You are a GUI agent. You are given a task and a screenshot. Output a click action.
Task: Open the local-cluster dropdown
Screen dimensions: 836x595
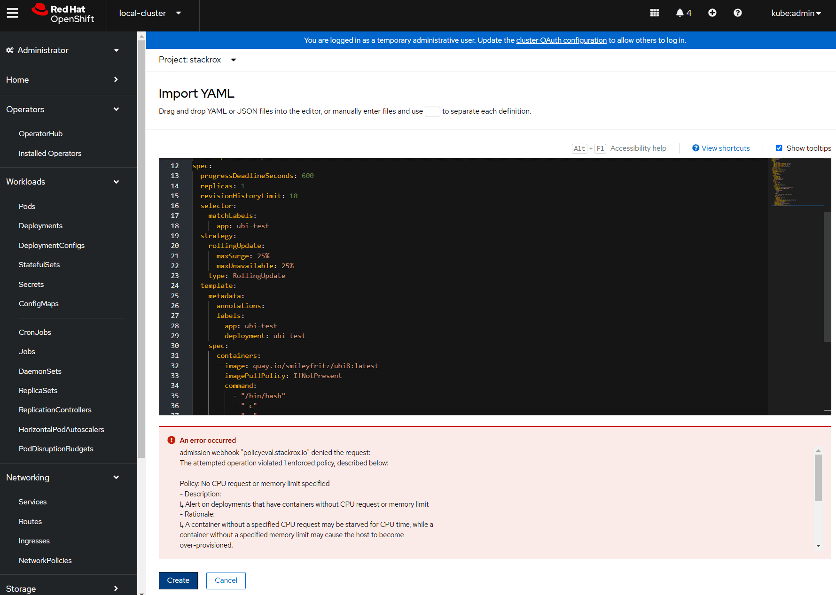150,13
